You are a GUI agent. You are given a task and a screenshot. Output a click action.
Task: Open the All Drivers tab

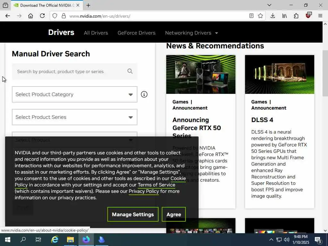pyautogui.click(x=96, y=33)
